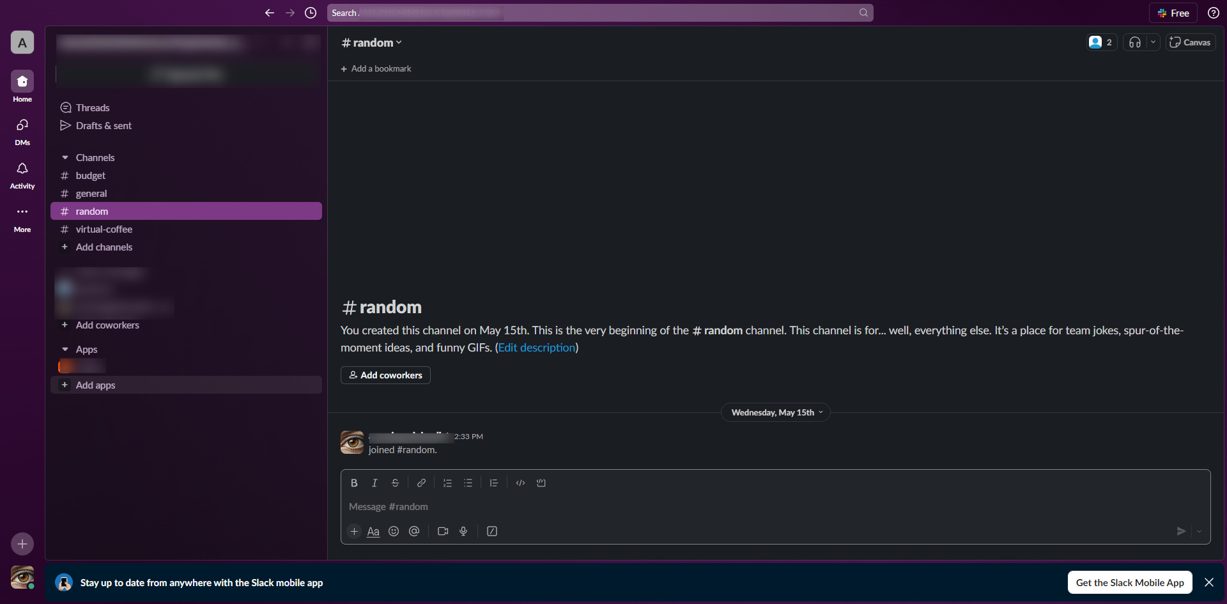
Task: Open the DMs view
Action: tap(22, 132)
